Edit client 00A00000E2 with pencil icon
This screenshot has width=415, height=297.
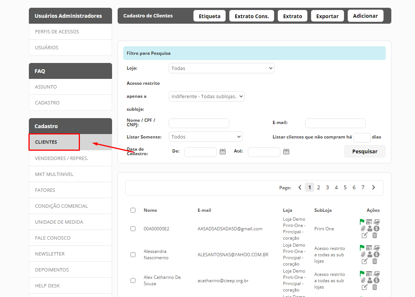point(364,235)
